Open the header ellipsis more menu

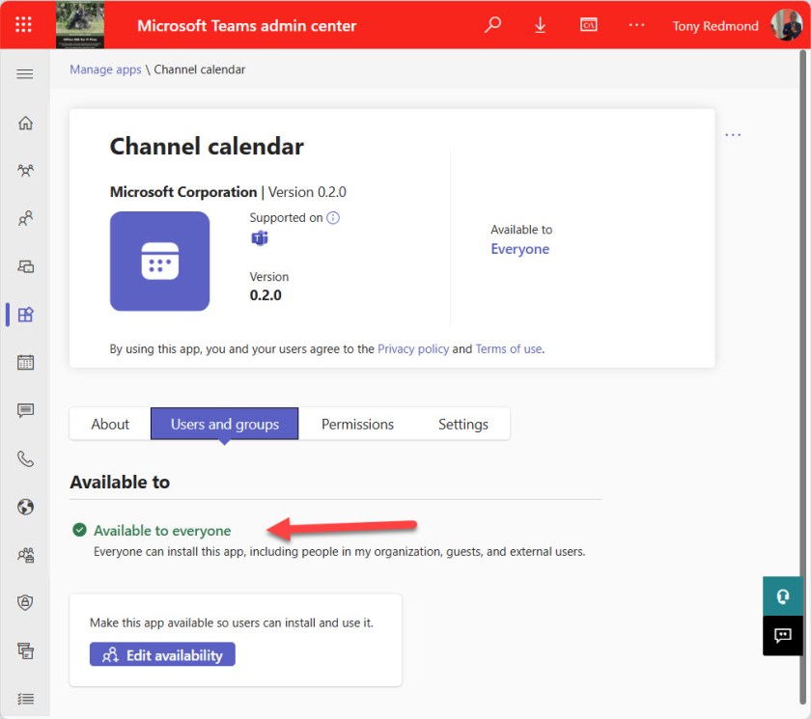(x=636, y=24)
